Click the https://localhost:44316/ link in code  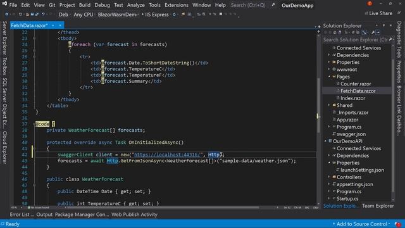pyautogui.click(x=167, y=155)
